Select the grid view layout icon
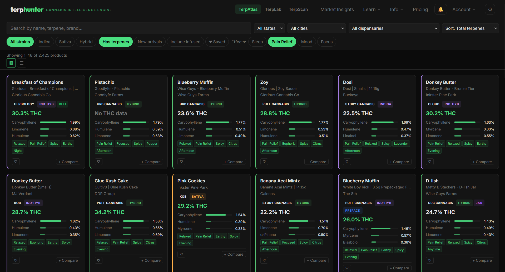This screenshot has height=272, width=505. [x=11, y=63]
